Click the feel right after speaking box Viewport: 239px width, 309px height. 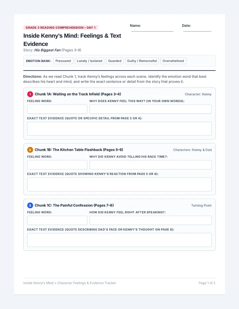pos(151,220)
